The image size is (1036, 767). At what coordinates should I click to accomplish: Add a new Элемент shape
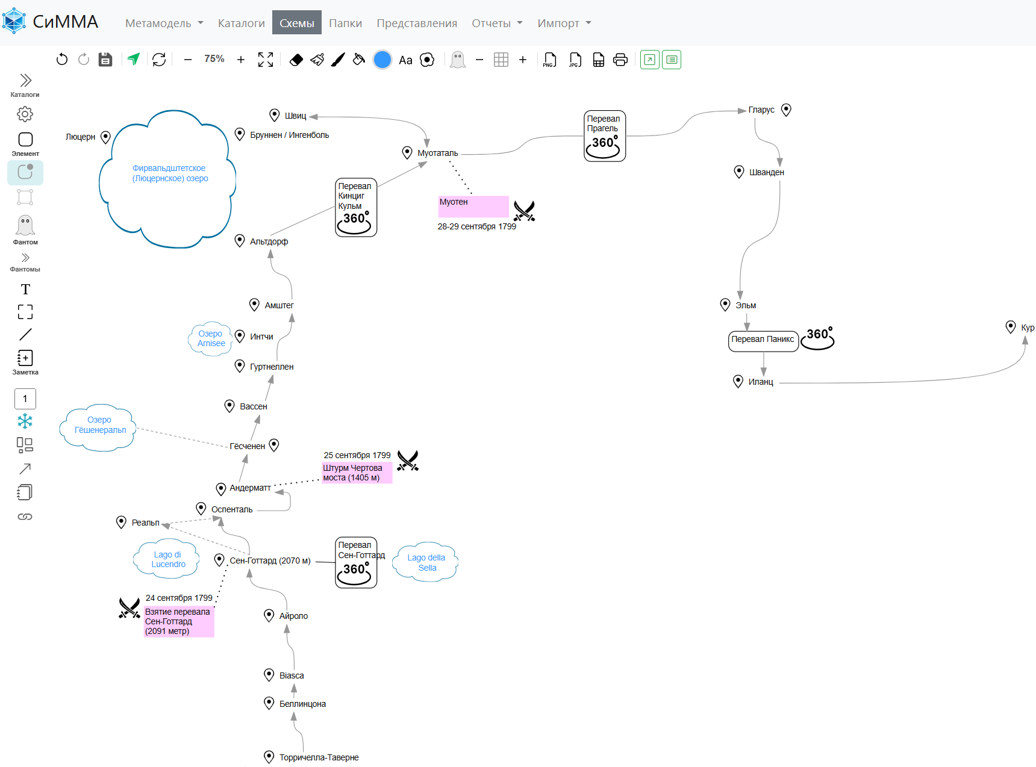[25, 144]
